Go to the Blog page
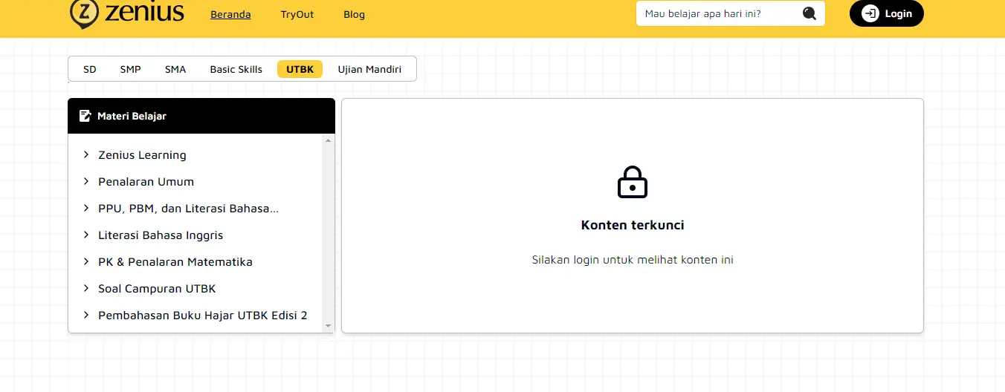The height and width of the screenshot is (392, 1005). (355, 14)
